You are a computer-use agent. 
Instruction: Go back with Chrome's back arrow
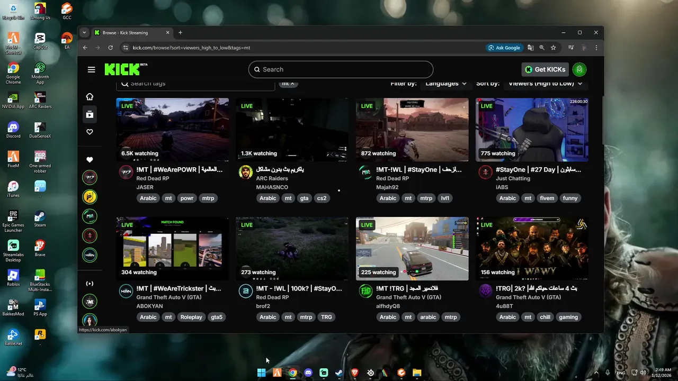pyautogui.click(x=85, y=48)
